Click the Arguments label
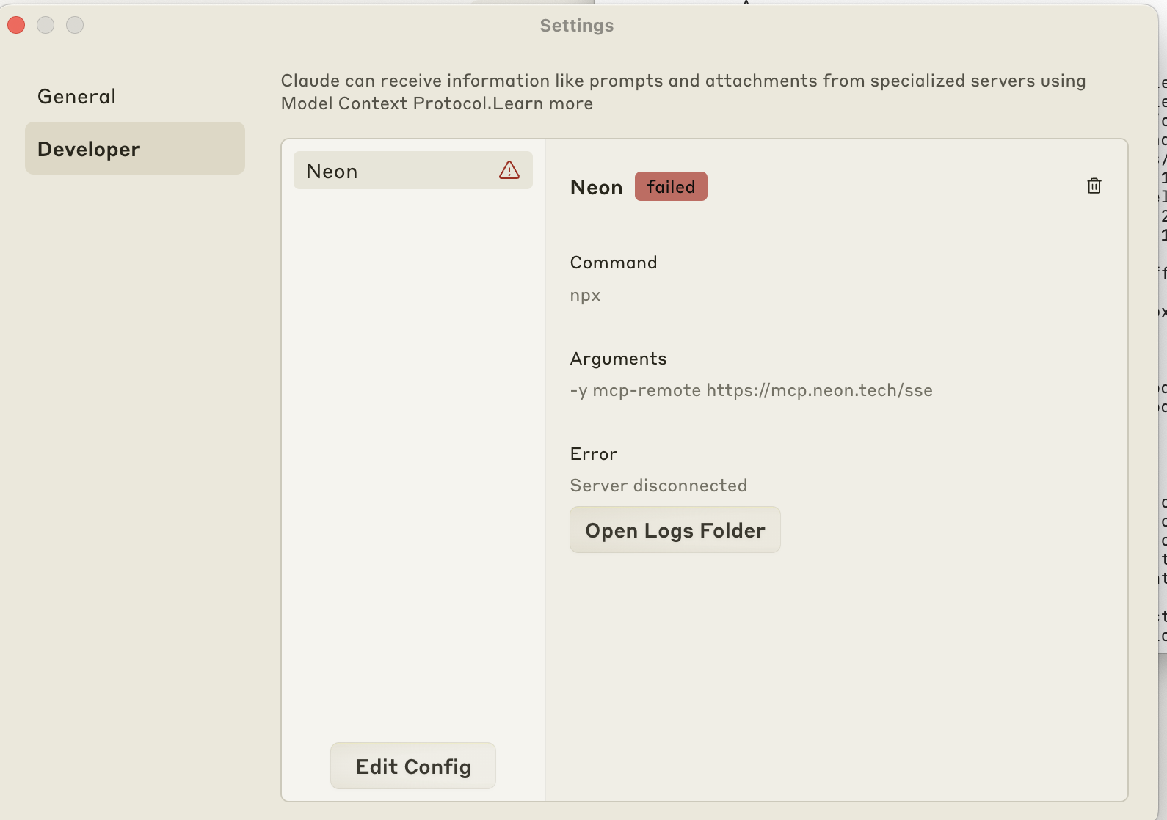Viewport: 1167px width, 820px height. point(619,359)
